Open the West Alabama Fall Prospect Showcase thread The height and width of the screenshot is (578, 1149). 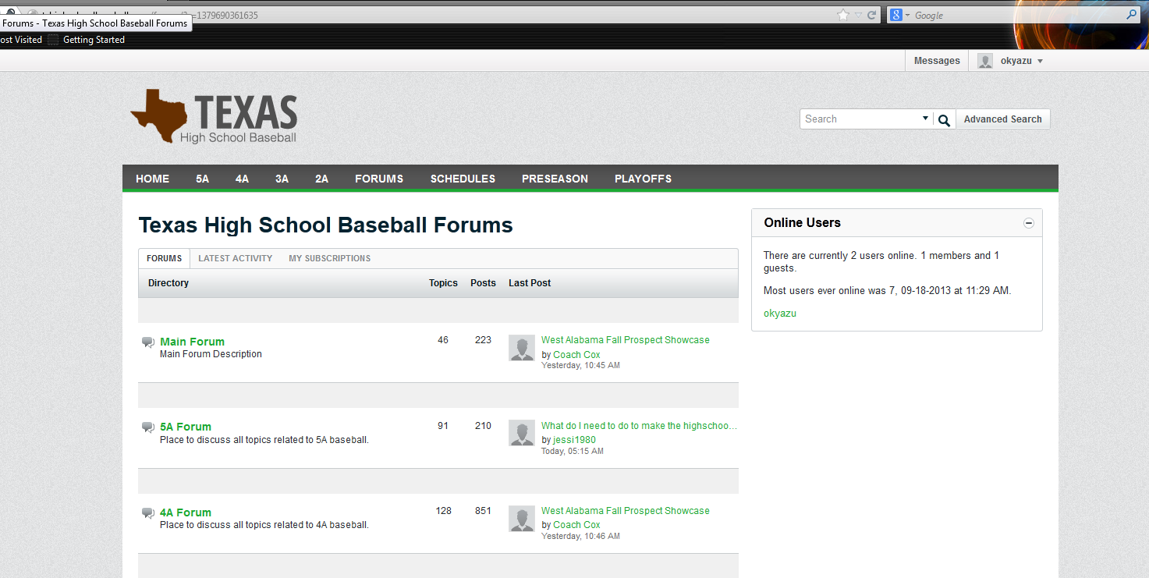tap(625, 339)
